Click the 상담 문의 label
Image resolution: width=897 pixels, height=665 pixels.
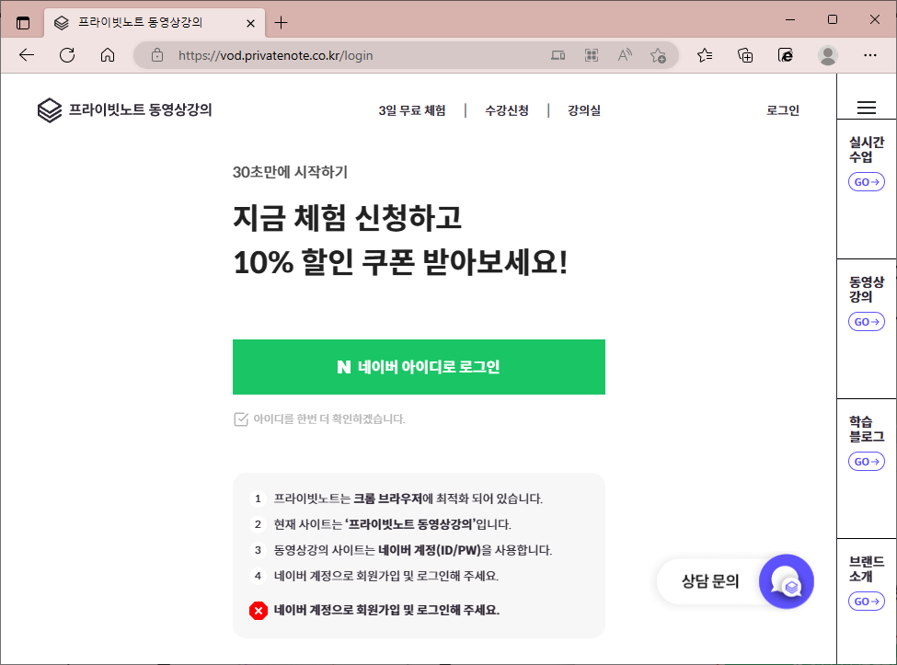pyautogui.click(x=710, y=581)
